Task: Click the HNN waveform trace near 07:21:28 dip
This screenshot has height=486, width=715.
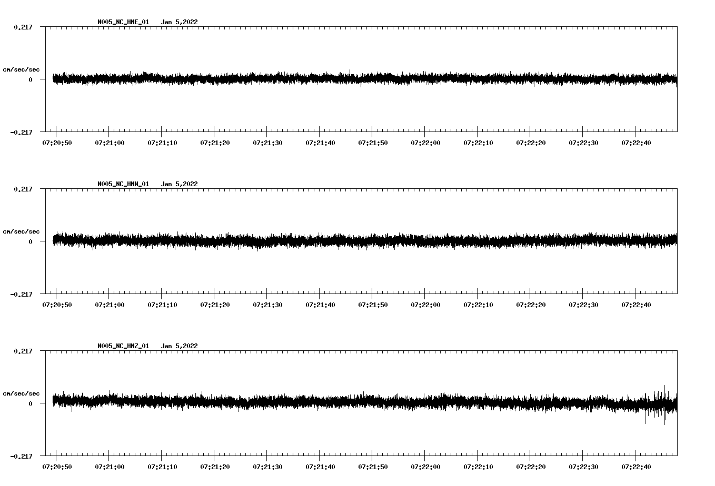Action: (x=257, y=242)
